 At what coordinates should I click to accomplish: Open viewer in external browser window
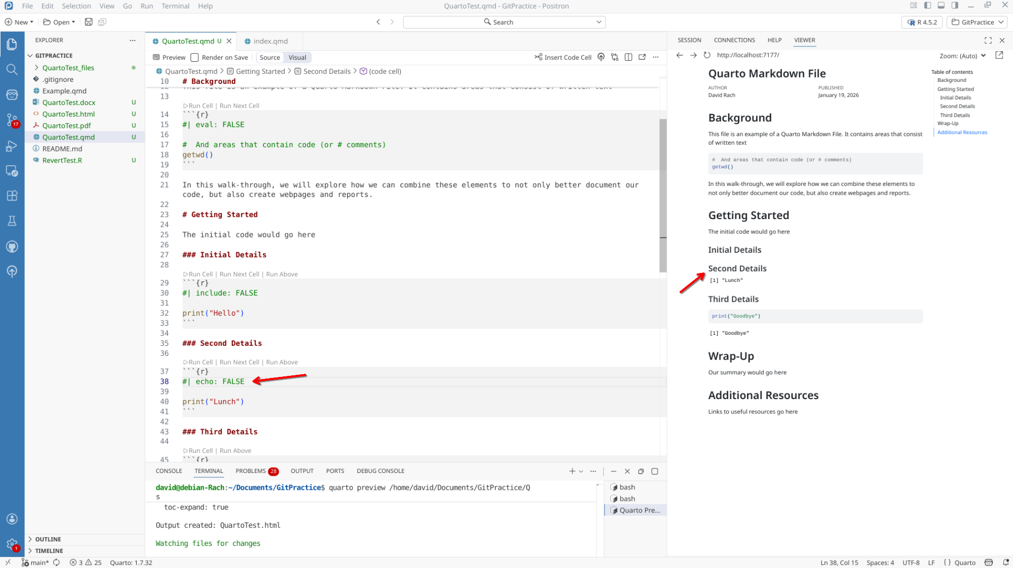click(x=999, y=55)
